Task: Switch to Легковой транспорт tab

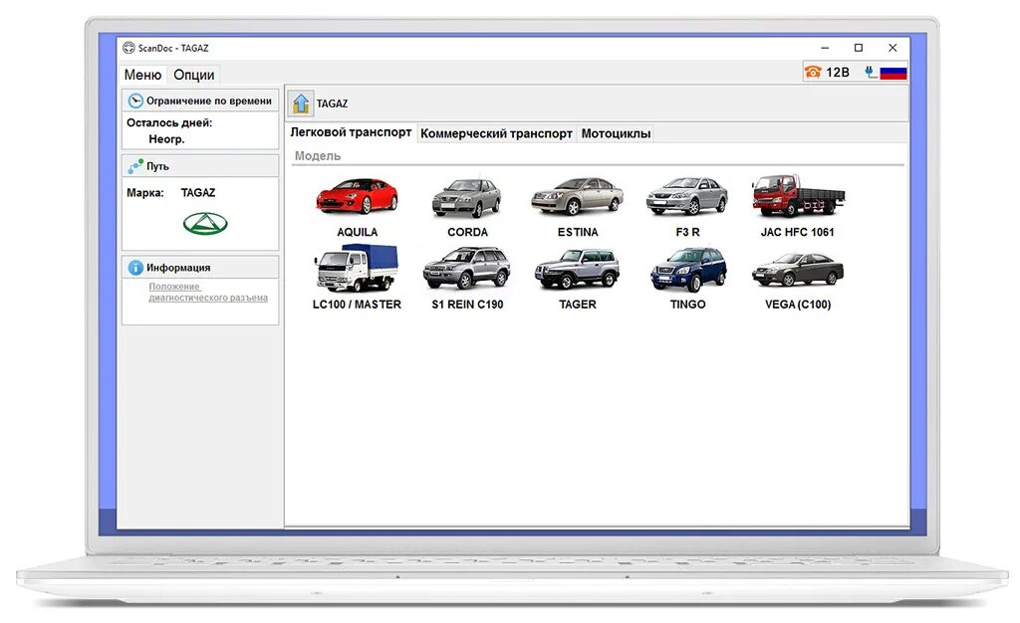Action: click(351, 132)
